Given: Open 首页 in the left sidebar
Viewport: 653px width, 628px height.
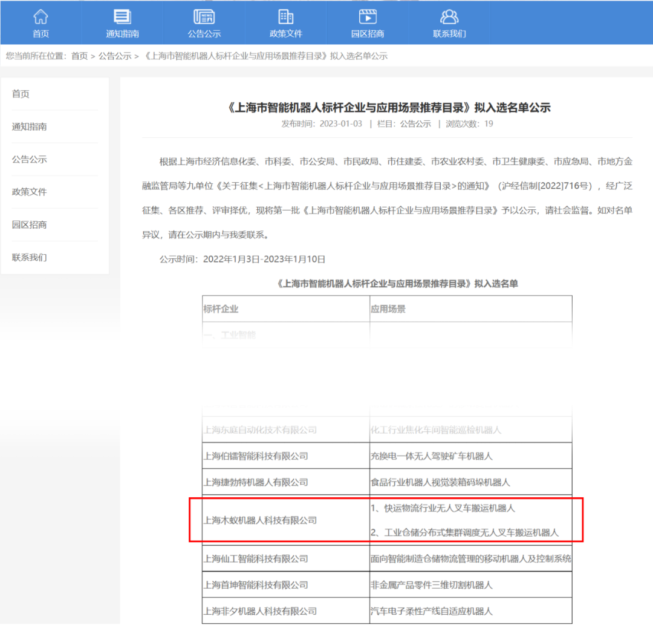Looking at the screenshot, I should click(x=21, y=94).
